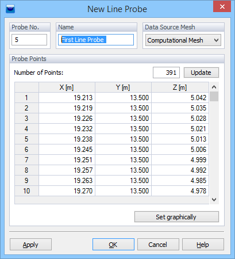Close the New Line Probe dialog
Screen dimensions: 235x259
pyautogui.click(x=222, y=6)
